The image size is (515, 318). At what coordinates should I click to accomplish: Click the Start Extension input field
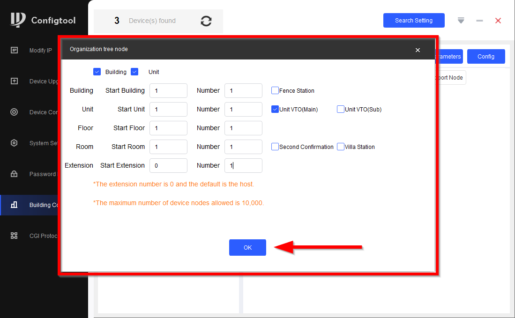coord(169,165)
